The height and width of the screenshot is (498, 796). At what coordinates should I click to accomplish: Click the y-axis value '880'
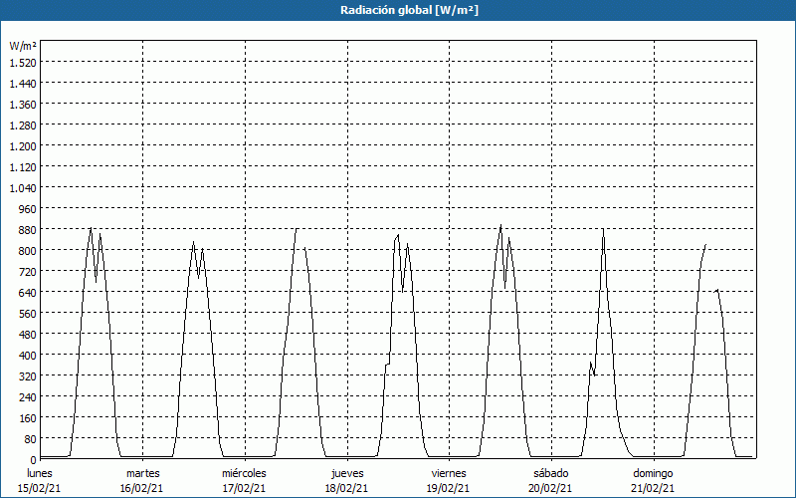point(28,230)
